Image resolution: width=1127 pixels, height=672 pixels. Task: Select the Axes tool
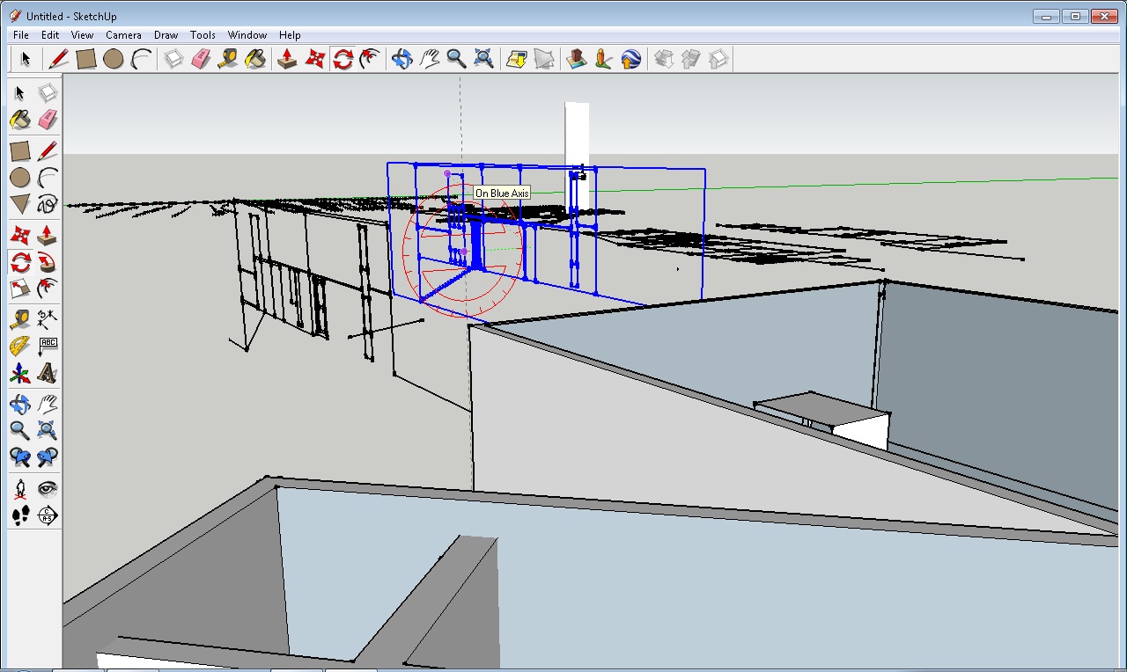coord(20,373)
